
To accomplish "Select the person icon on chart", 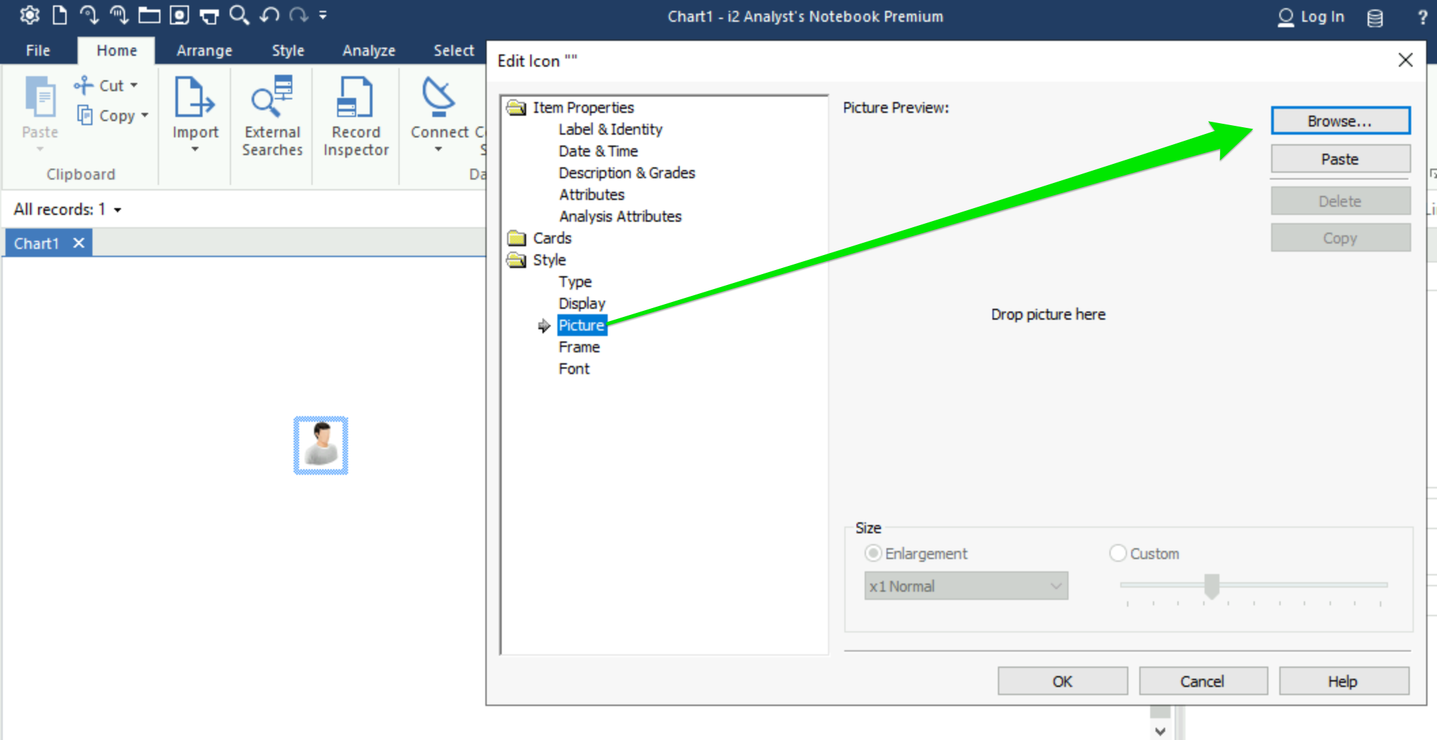I will click(321, 445).
